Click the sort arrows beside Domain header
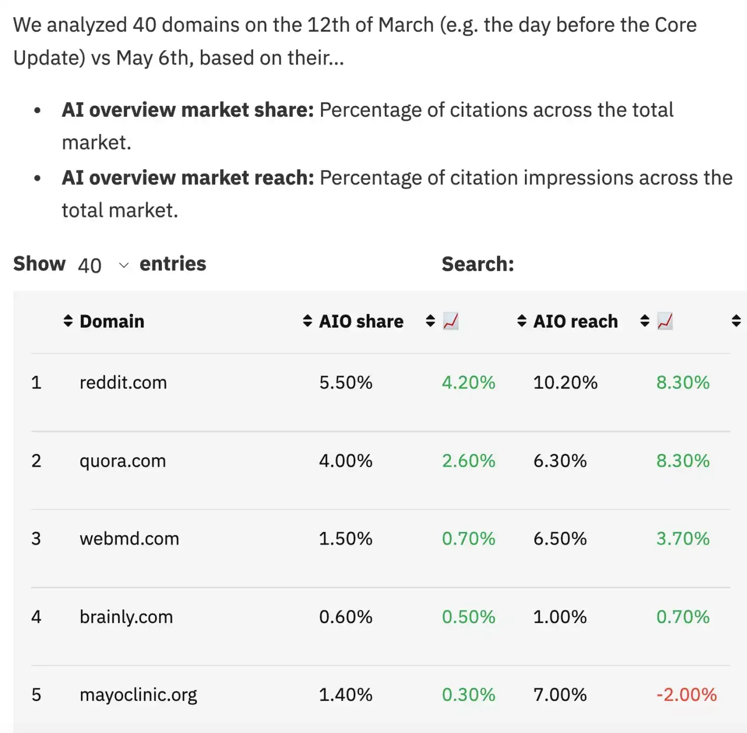Screen dimensions: 747x733 [x=68, y=321]
